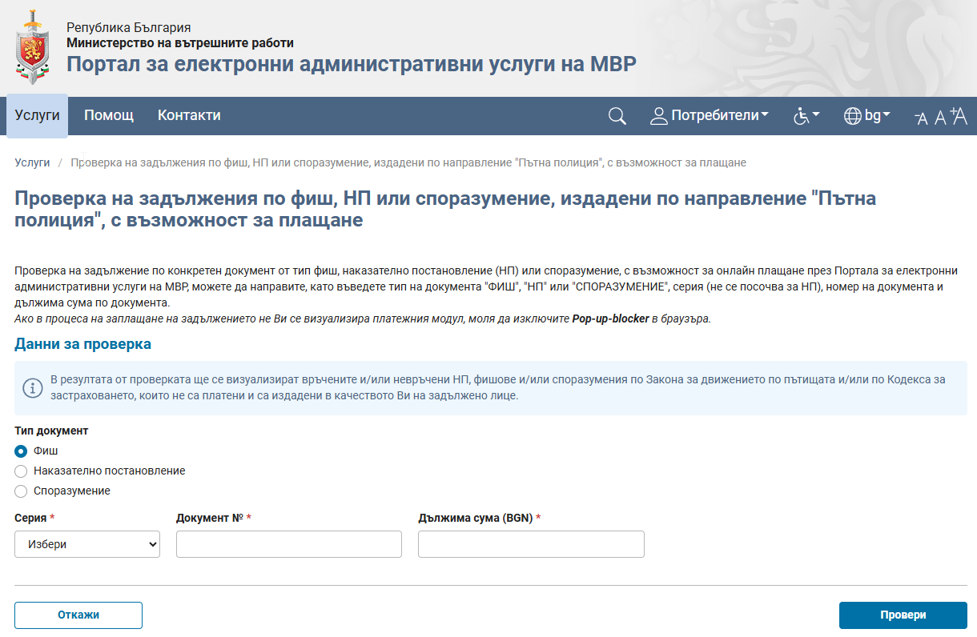Click the portal title heading link
This screenshot has height=637, width=977.
(352, 64)
